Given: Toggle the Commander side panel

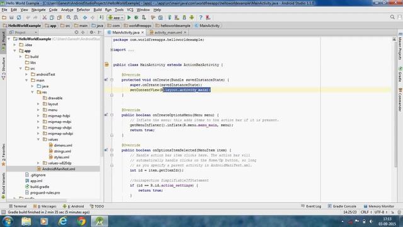Looking at the screenshot, I should coord(400,100).
